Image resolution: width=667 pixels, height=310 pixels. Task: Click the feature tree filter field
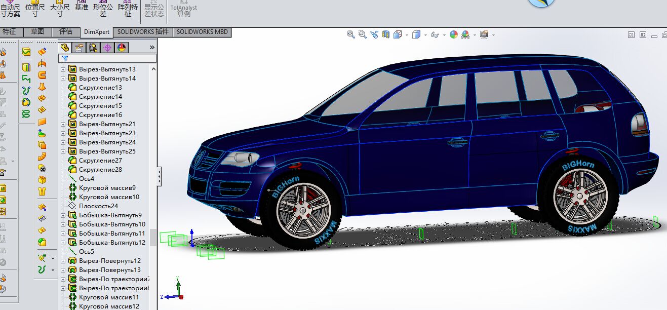tap(107, 59)
